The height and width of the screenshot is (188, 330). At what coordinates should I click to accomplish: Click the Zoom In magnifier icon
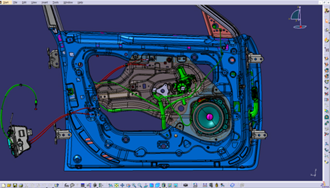pyautogui.click(x=134, y=185)
